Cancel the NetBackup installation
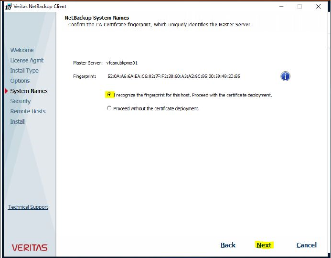331x258 pixels. coord(307,245)
